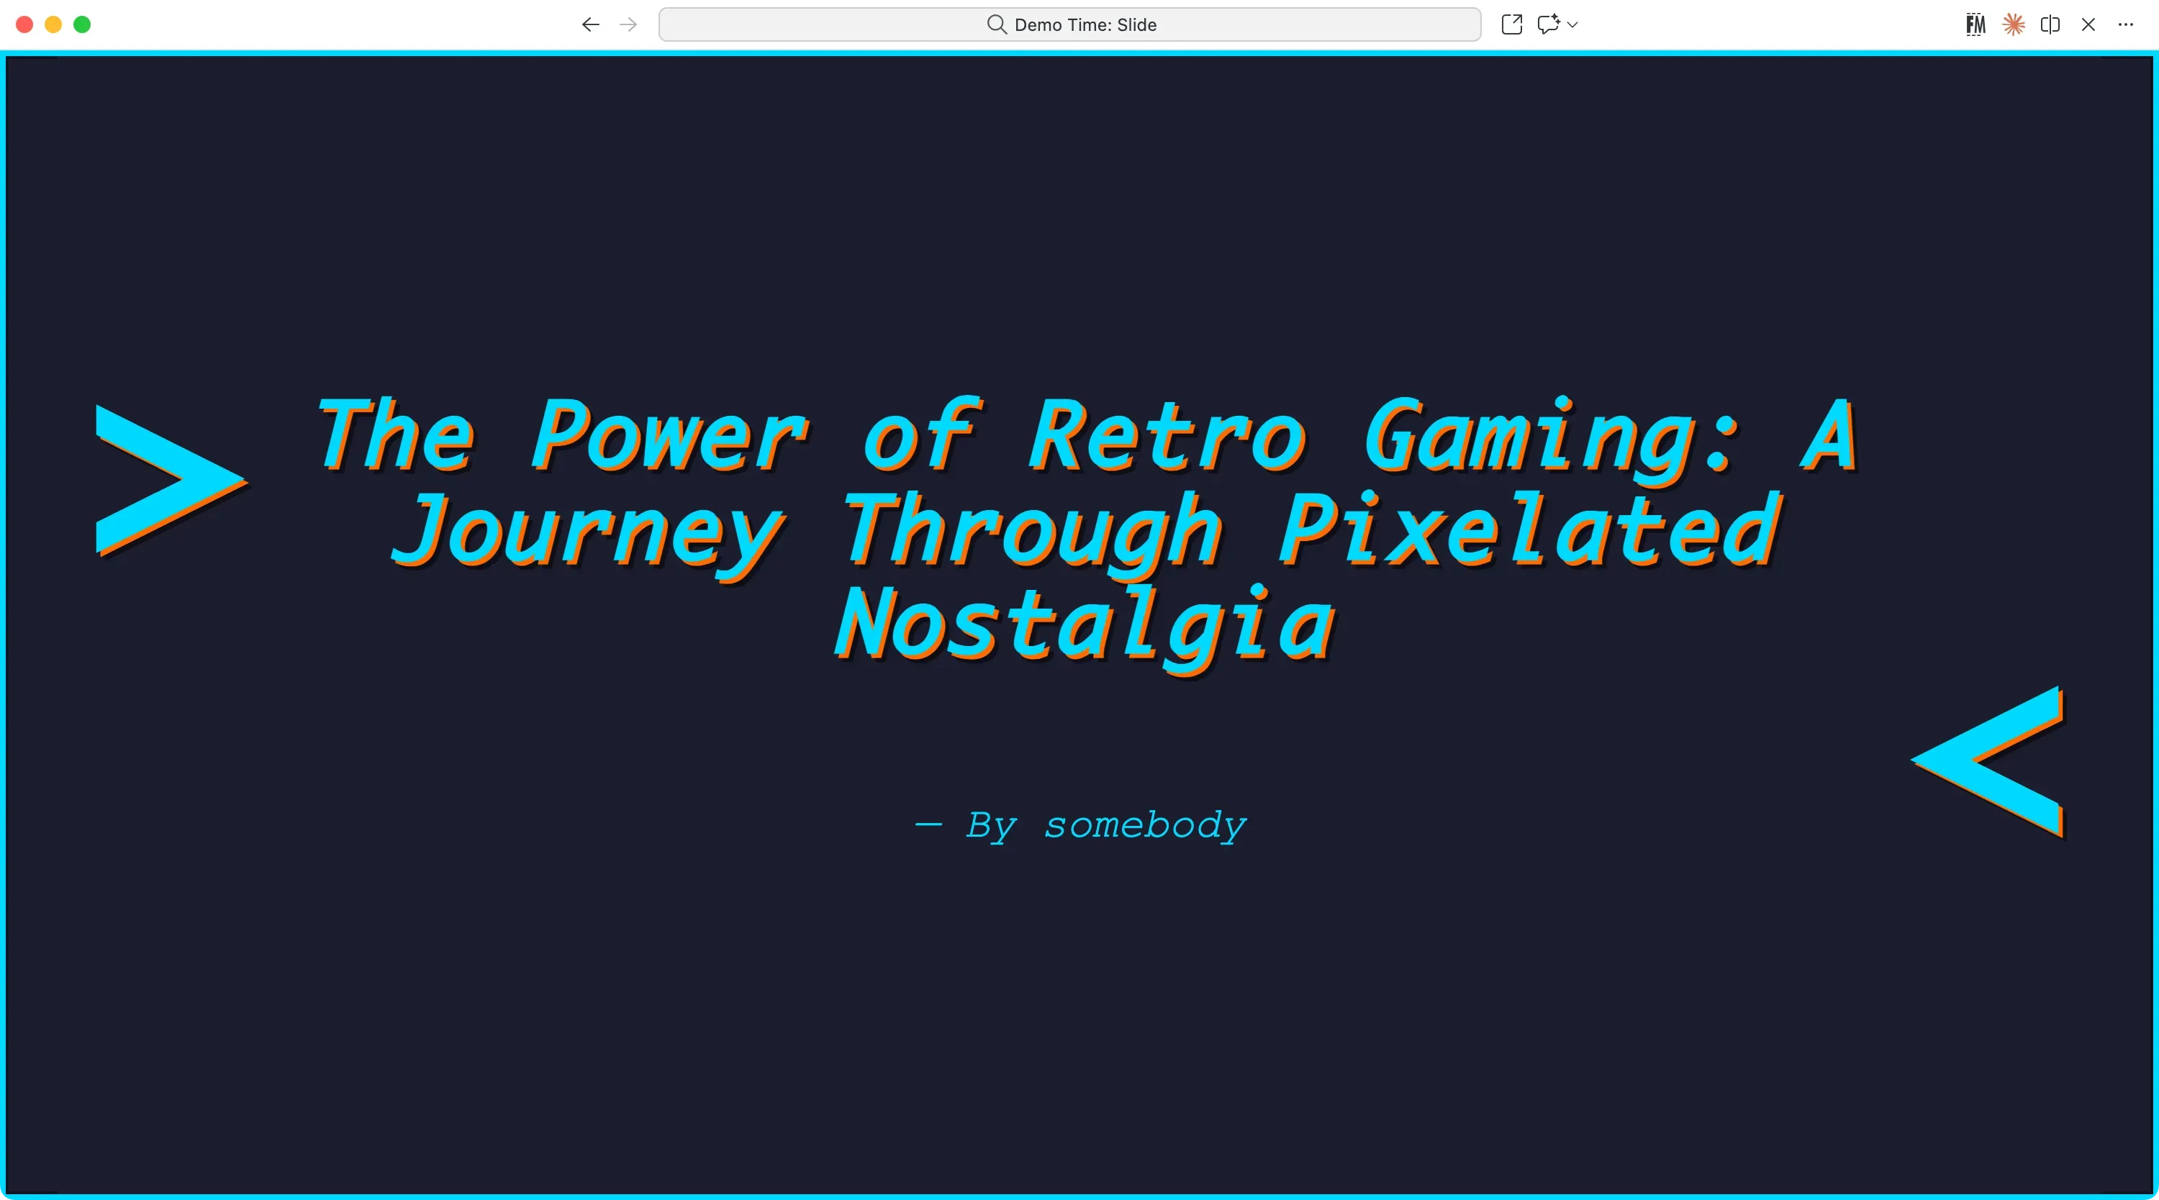Open the orange Claude starburst icon
The width and height of the screenshot is (2159, 1200).
coord(2013,25)
